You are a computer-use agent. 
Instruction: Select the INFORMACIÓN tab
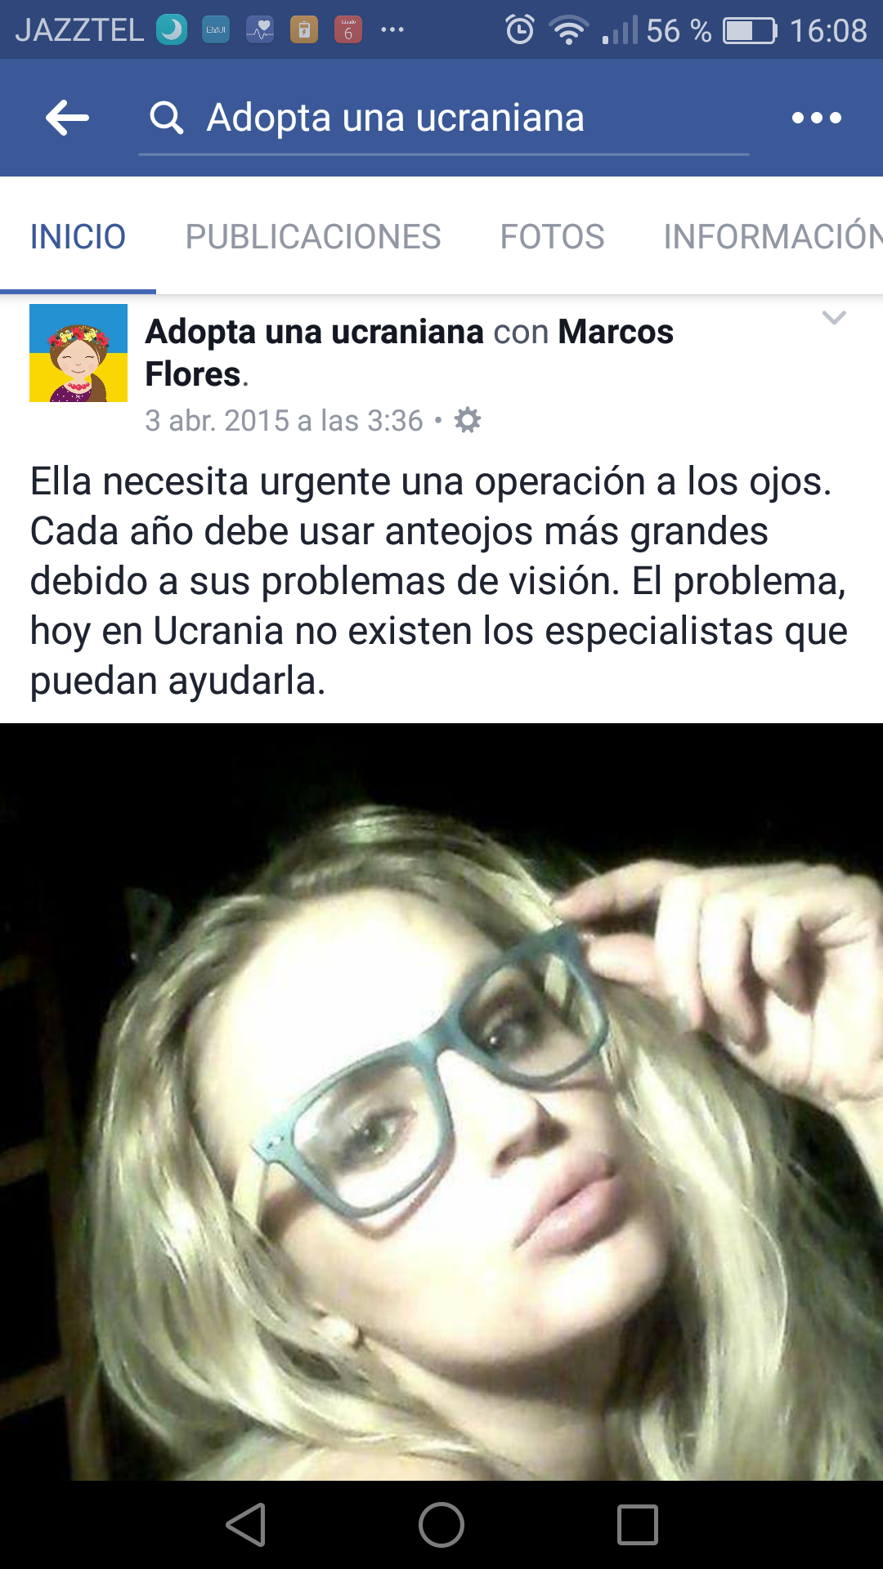pyautogui.click(x=773, y=237)
